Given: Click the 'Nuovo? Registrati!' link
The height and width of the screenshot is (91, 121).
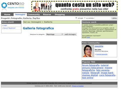Looking at the screenshot, I should 9,28.
